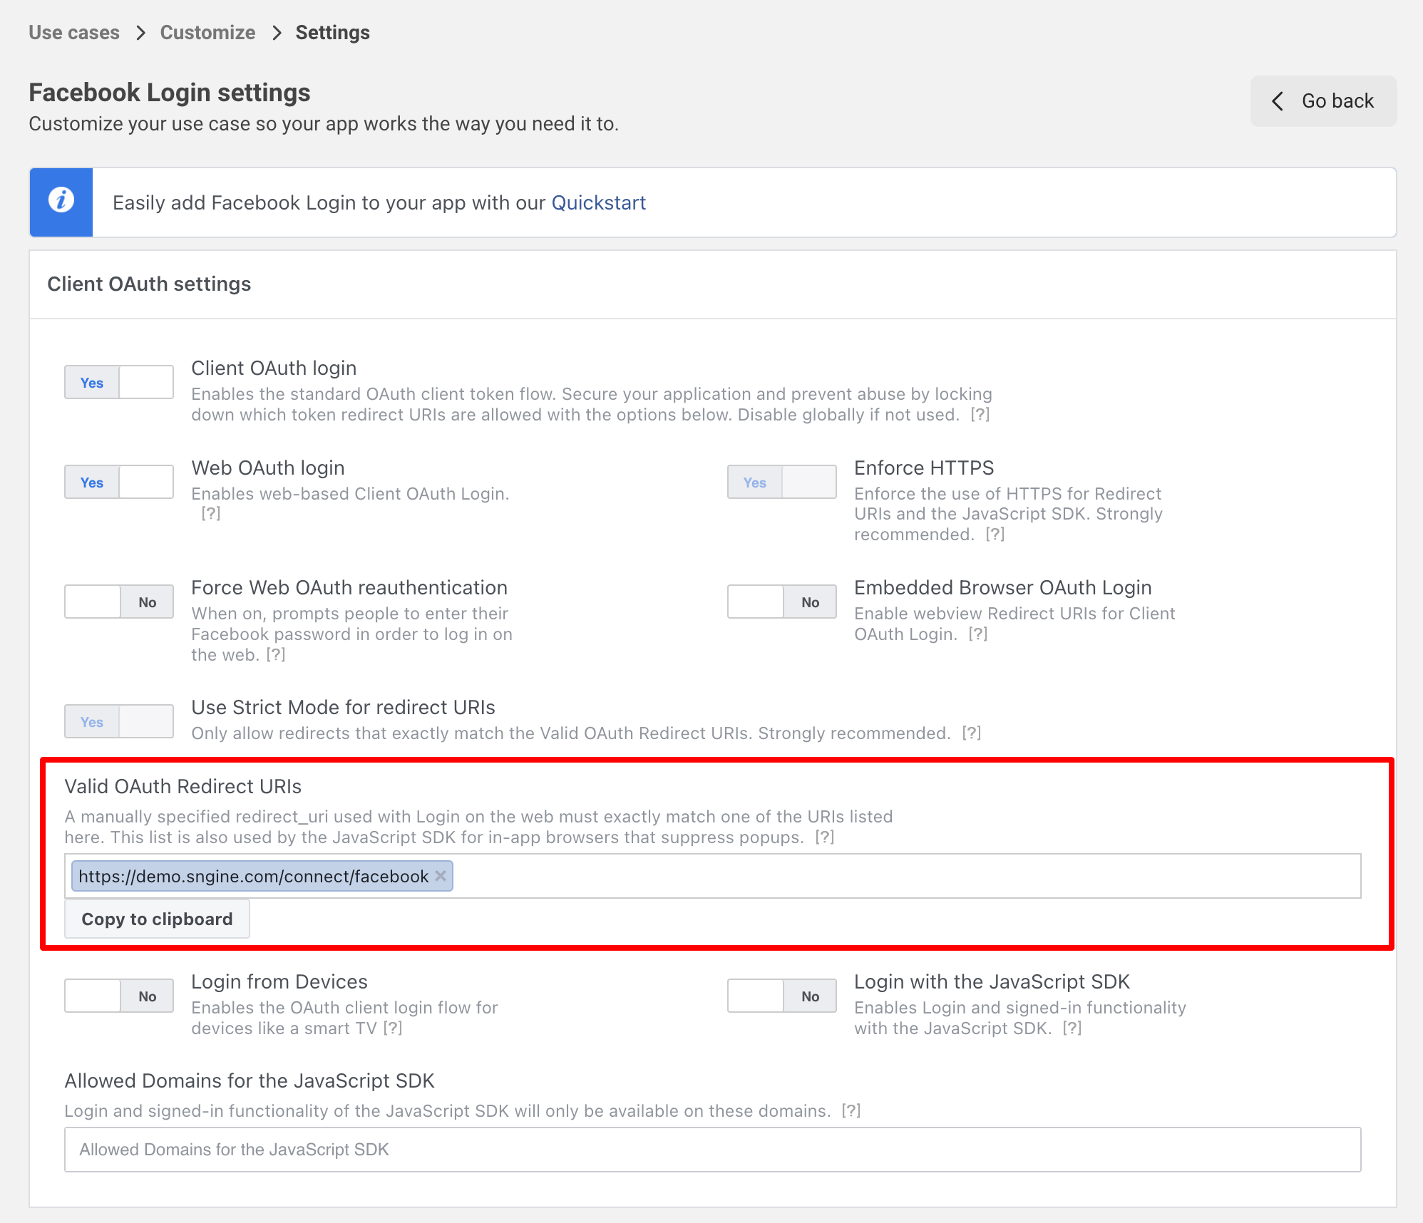The image size is (1423, 1223).
Task: Open help [?] for Web OAuth login
Action: (x=211, y=513)
